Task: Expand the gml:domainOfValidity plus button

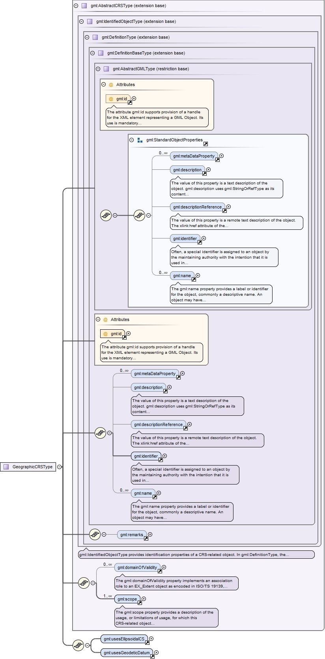Action: 164,567
